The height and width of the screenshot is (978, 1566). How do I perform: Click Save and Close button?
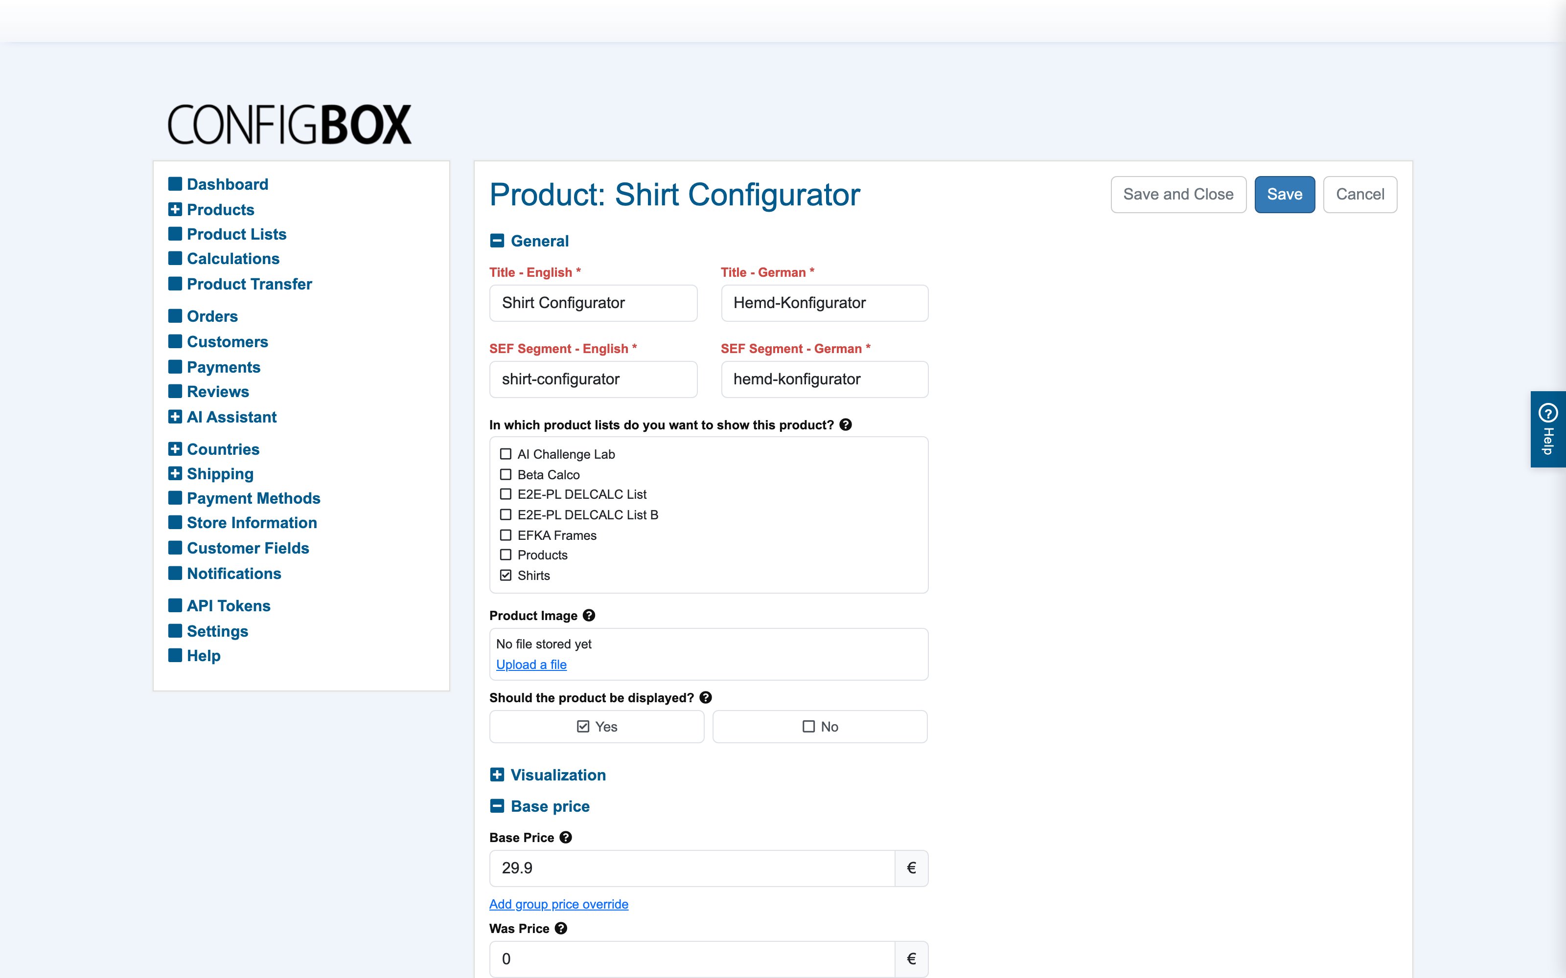point(1178,194)
